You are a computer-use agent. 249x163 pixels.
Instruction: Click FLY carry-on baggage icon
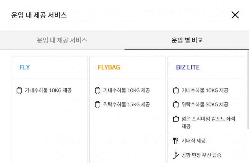[19, 91]
